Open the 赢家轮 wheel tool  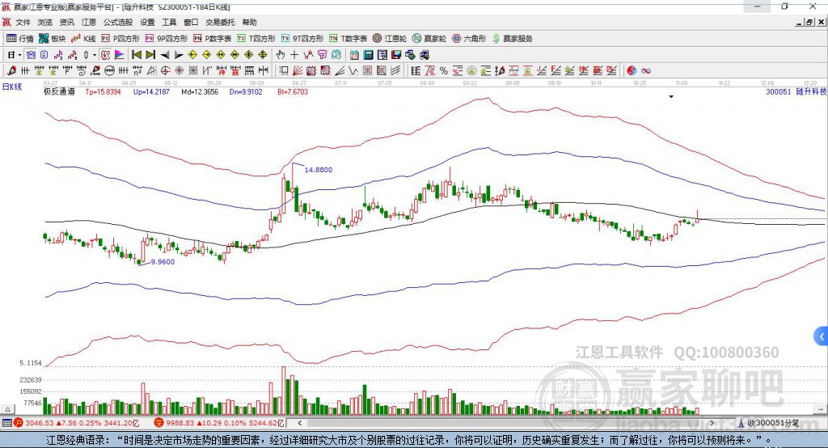tap(429, 39)
